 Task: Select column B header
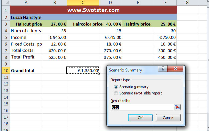[55, 3]
